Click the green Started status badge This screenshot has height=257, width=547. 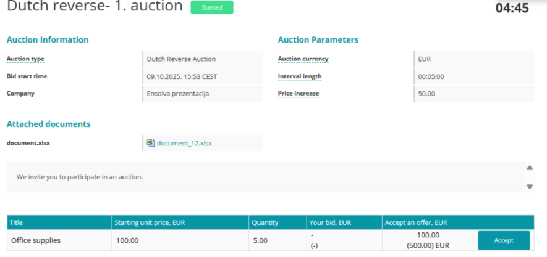[x=212, y=7]
